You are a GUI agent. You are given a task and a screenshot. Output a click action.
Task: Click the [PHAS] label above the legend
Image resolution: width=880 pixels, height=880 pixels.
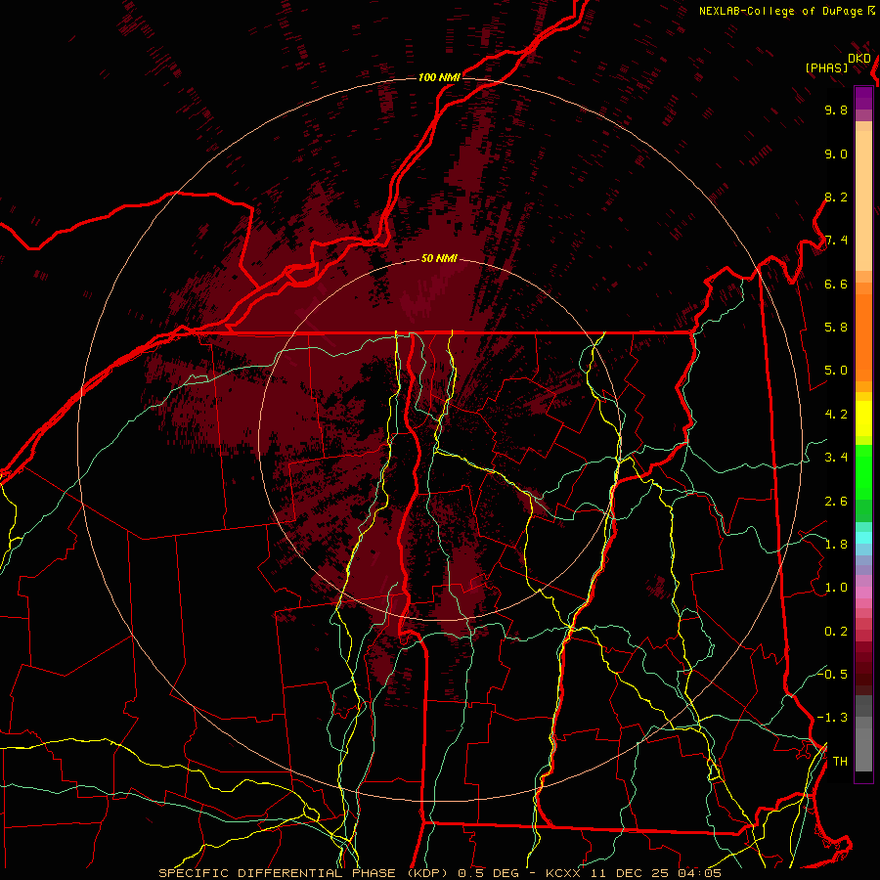[x=826, y=67]
